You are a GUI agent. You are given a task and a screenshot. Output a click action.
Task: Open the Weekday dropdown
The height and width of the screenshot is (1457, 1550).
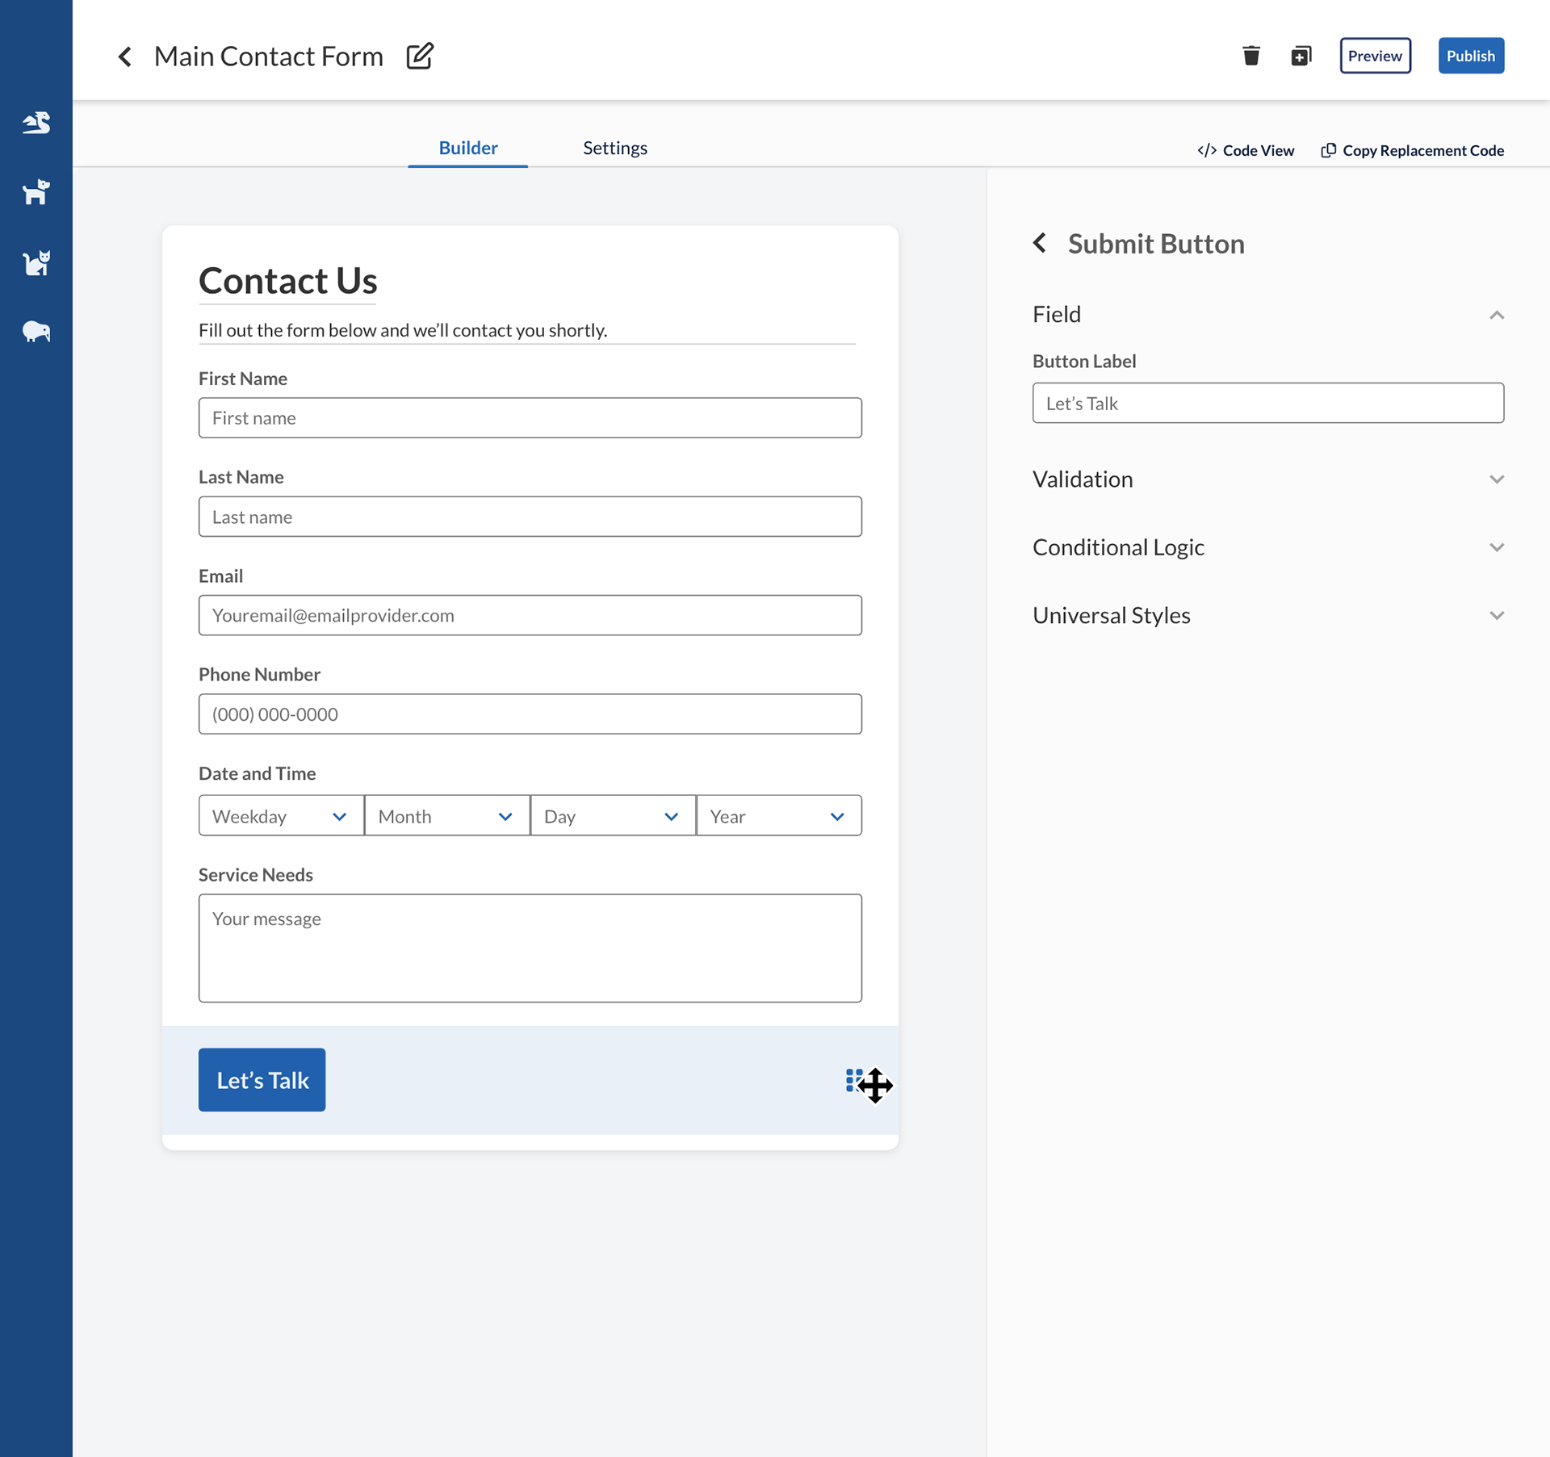281,816
